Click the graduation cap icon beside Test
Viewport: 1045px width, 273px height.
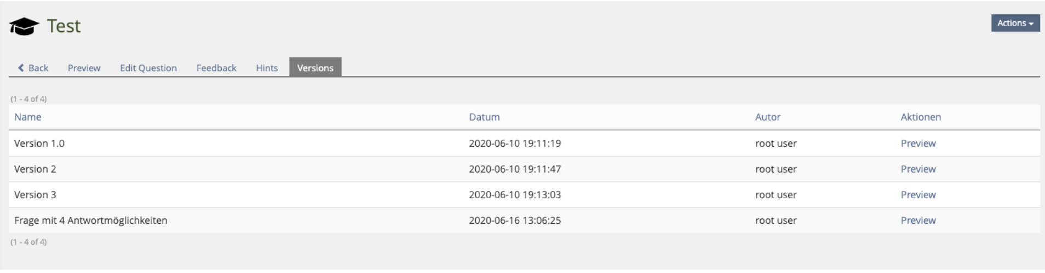point(24,26)
